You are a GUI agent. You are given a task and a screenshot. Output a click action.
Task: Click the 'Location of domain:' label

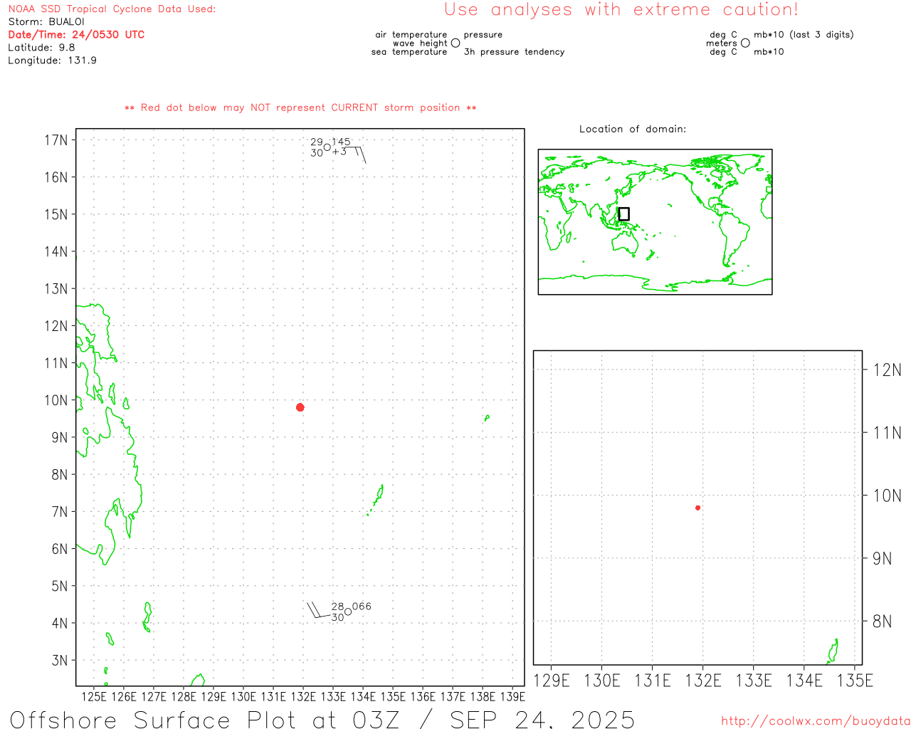click(x=633, y=130)
